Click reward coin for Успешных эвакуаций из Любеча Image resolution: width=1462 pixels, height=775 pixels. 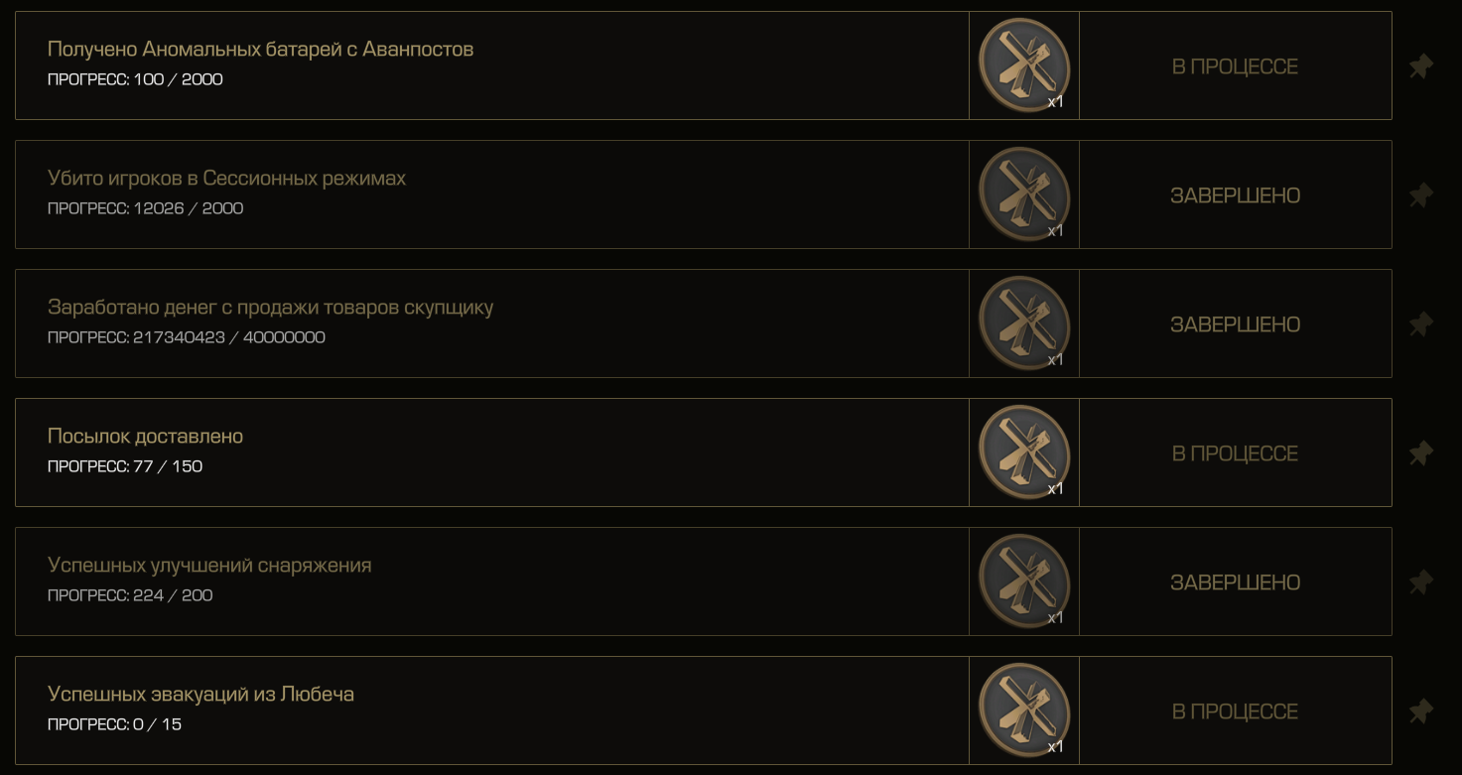tap(1024, 710)
